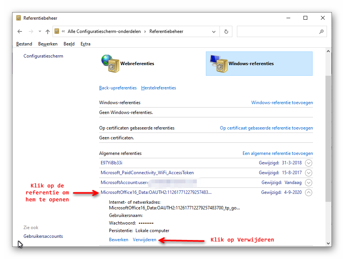
Task: Click the Back navigation arrow
Action: pyautogui.click(x=20, y=31)
